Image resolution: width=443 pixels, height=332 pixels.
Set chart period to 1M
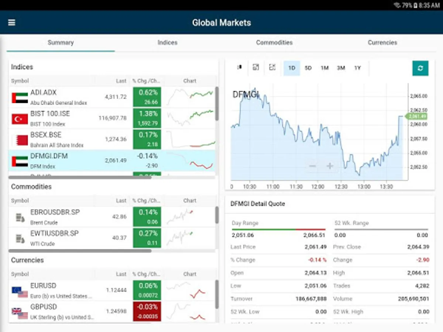tap(324, 68)
